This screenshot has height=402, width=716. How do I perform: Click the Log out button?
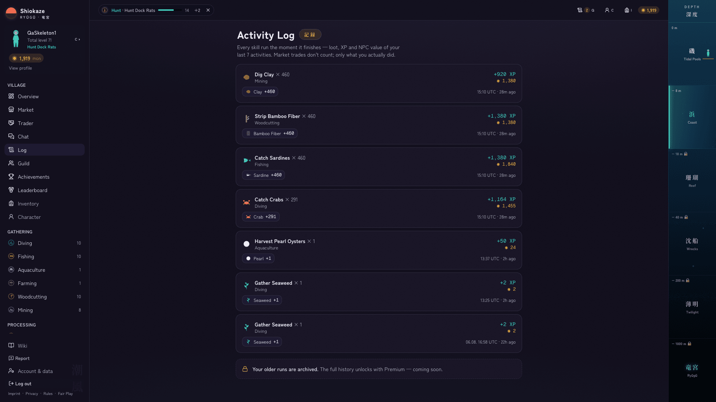pos(20,384)
